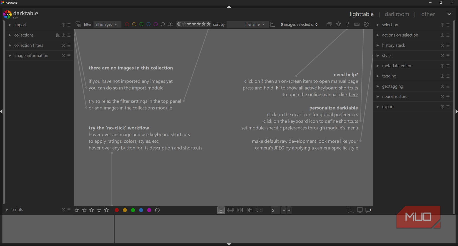
Task: Enter full preview layout
Action: pos(259,210)
